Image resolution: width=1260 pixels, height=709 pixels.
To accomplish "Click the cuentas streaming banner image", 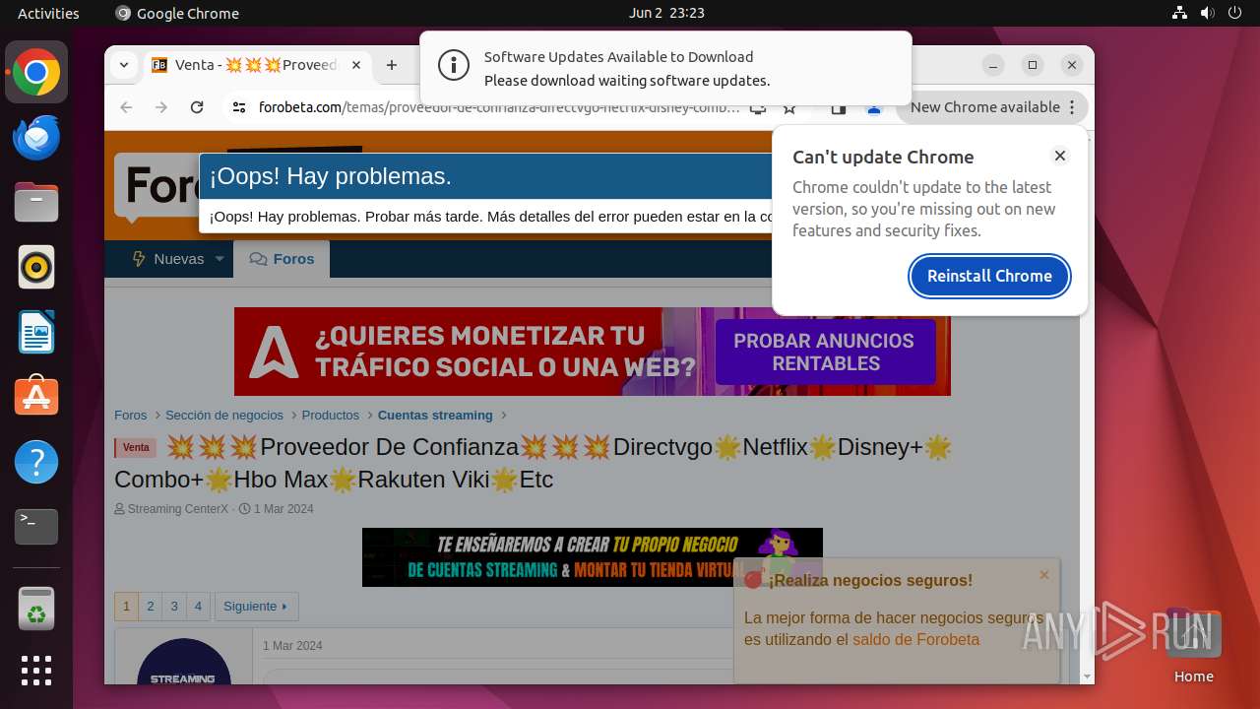I will click(592, 557).
